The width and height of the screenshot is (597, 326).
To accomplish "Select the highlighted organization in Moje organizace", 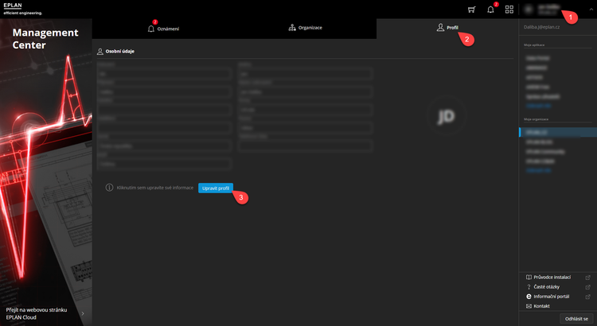I will tap(558, 132).
